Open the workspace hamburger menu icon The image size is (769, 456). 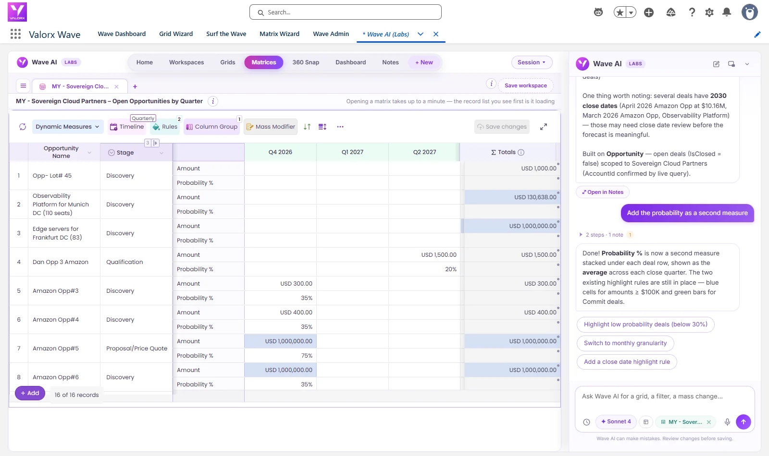click(23, 86)
